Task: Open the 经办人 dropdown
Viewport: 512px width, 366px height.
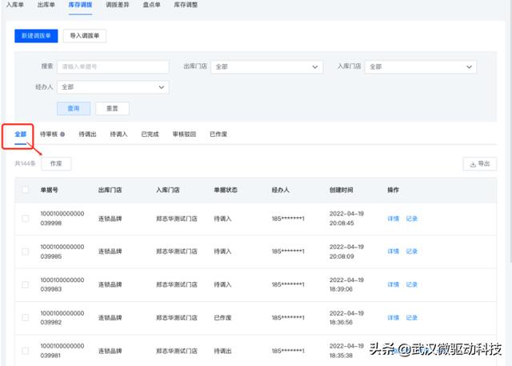Action: point(113,86)
